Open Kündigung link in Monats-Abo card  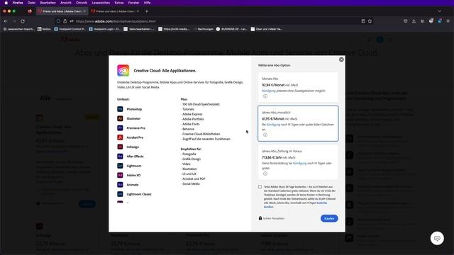click(x=269, y=91)
